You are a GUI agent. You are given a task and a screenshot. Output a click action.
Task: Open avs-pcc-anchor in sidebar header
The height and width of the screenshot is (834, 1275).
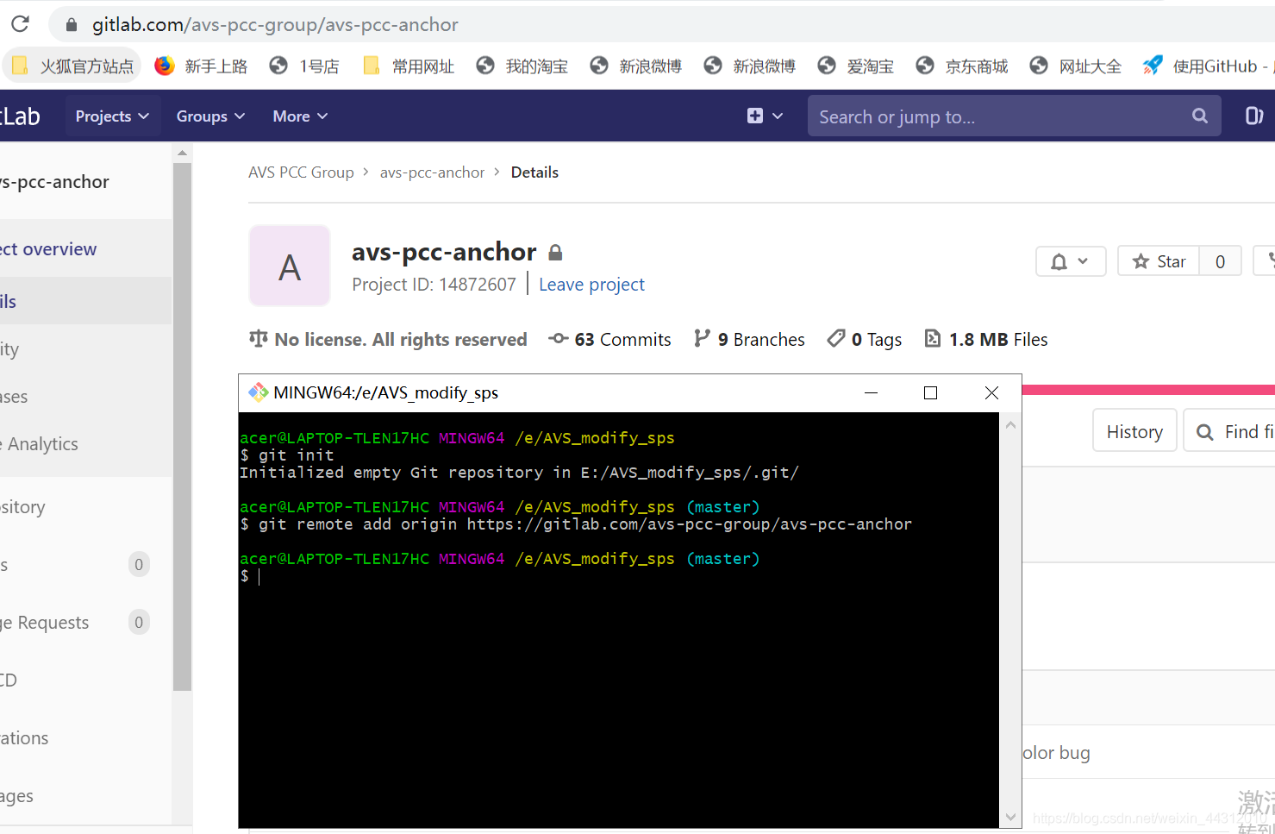coord(54,182)
